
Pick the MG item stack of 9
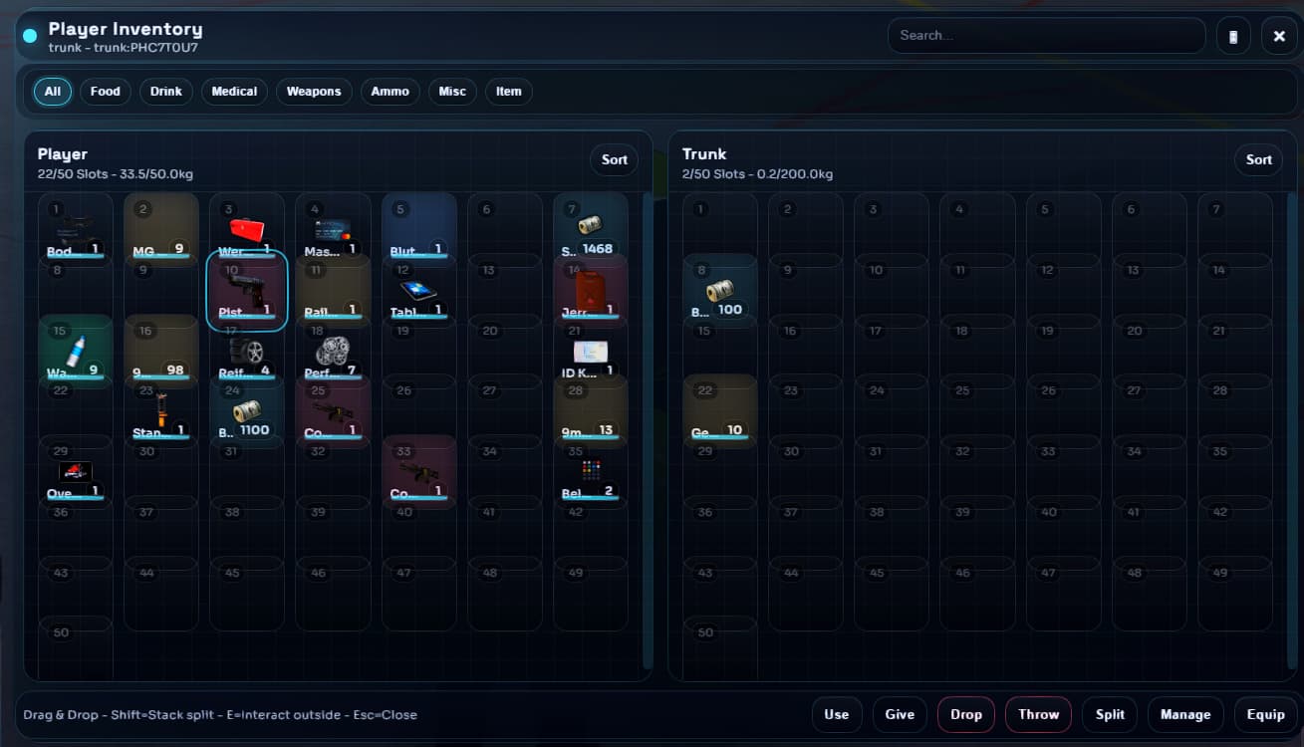pos(161,229)
